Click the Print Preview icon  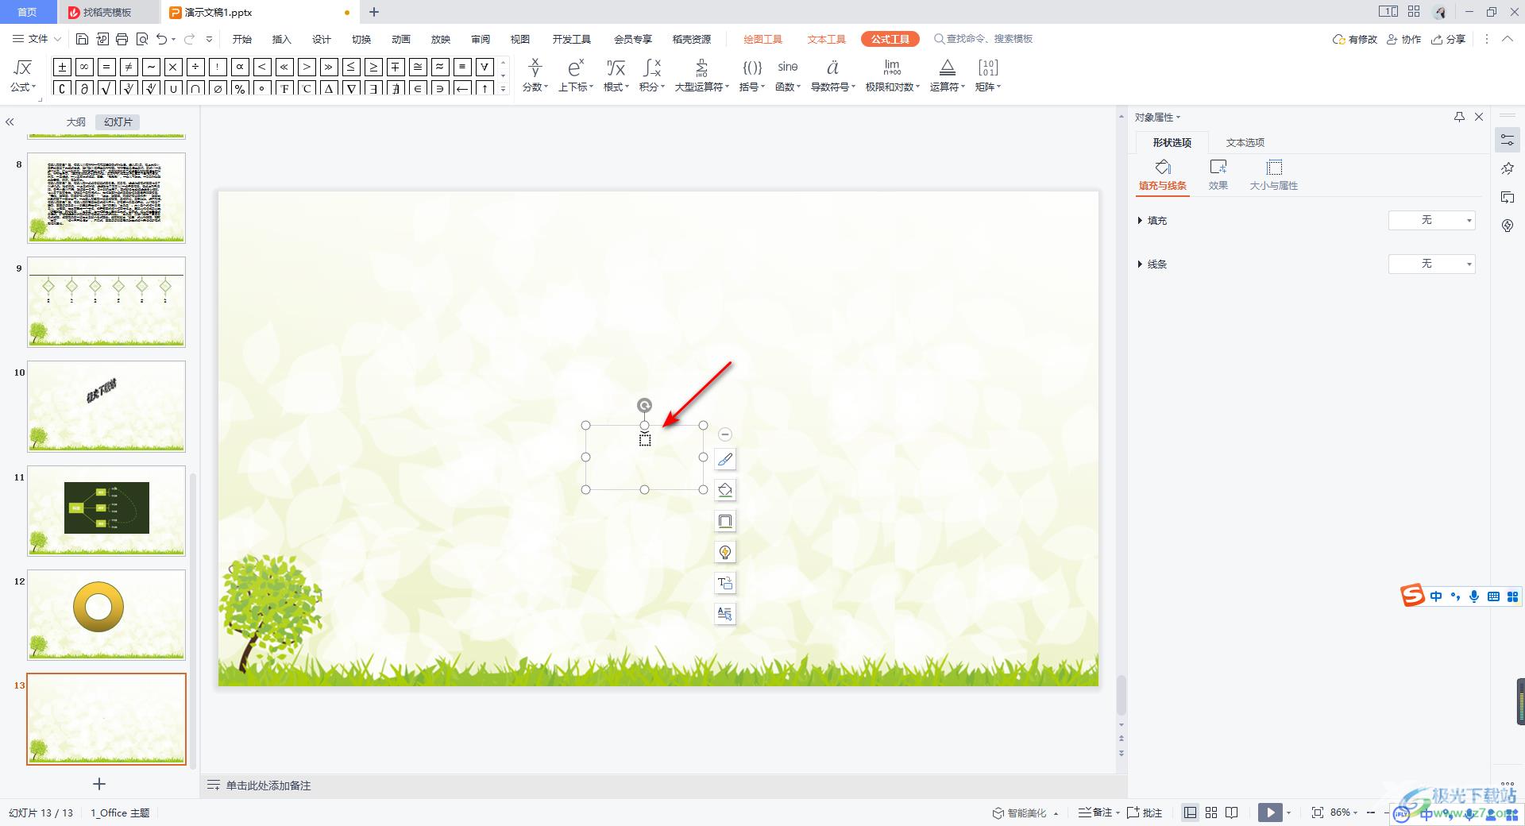(x=142, y=39)
